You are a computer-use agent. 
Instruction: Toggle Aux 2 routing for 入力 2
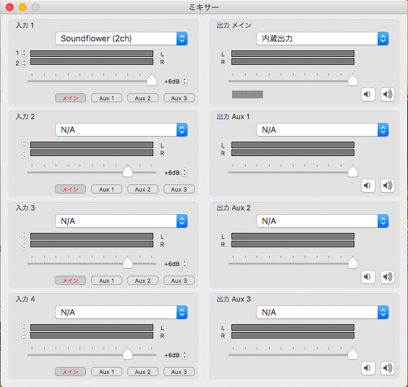143,190
